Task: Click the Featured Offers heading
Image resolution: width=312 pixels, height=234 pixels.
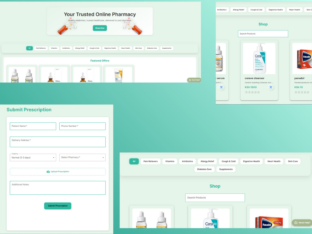Action: pos(100,61)
